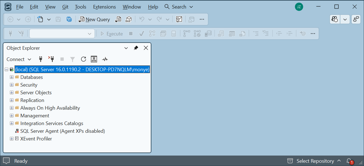Screen dimensions: 364x166
Task: Click the Results to Text icon
Action: click(x=221, y=34)
